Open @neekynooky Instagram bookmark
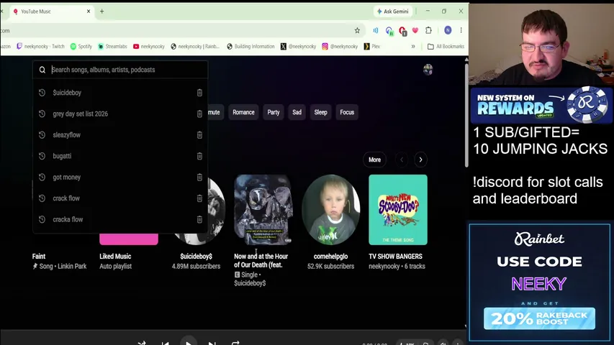614x345 pixels. (x=340, y=46)
